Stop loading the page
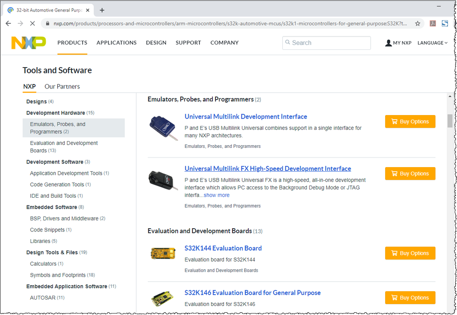 [x=32, y=23]
